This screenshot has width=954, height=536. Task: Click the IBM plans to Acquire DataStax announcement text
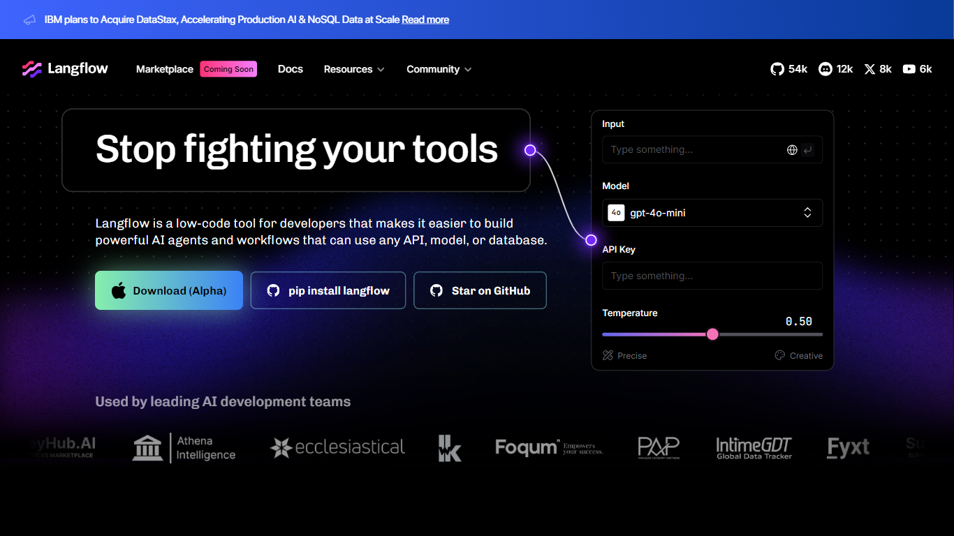click(221, 20)
